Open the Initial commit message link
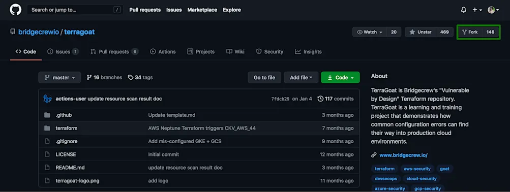The height and width of the screenshot is (192, 510). point(163,154)
